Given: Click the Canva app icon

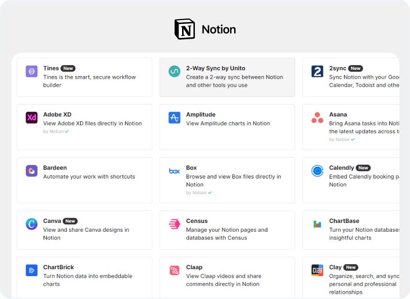Looking at the screenshot, I should [x=31, y=224].
